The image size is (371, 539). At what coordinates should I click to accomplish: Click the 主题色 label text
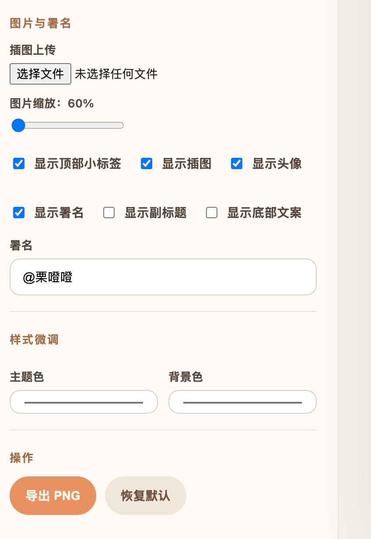pyautogui.click(x=27, y=377)
